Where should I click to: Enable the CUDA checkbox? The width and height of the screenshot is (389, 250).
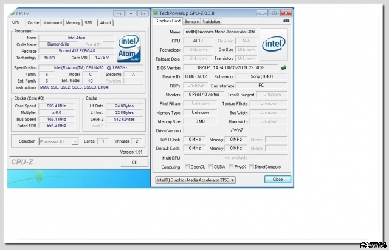pos(210,167)
